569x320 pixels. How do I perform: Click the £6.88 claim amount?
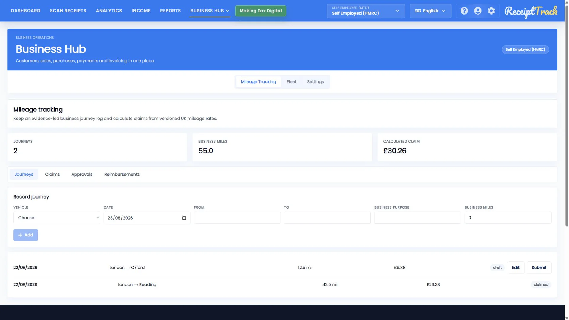tap(399, 268)
